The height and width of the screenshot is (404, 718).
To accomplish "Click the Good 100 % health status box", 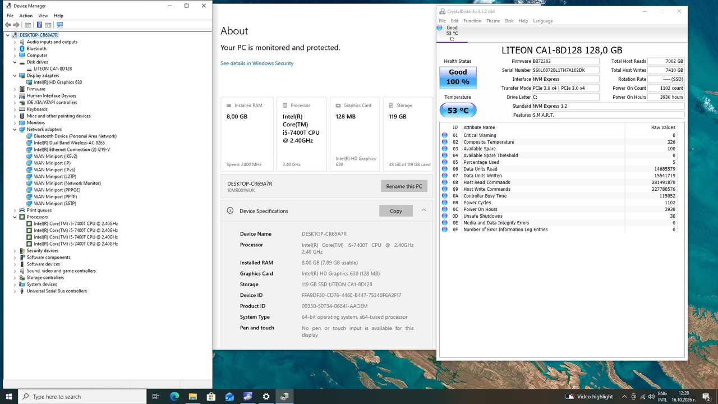I will tap(458, 77).
